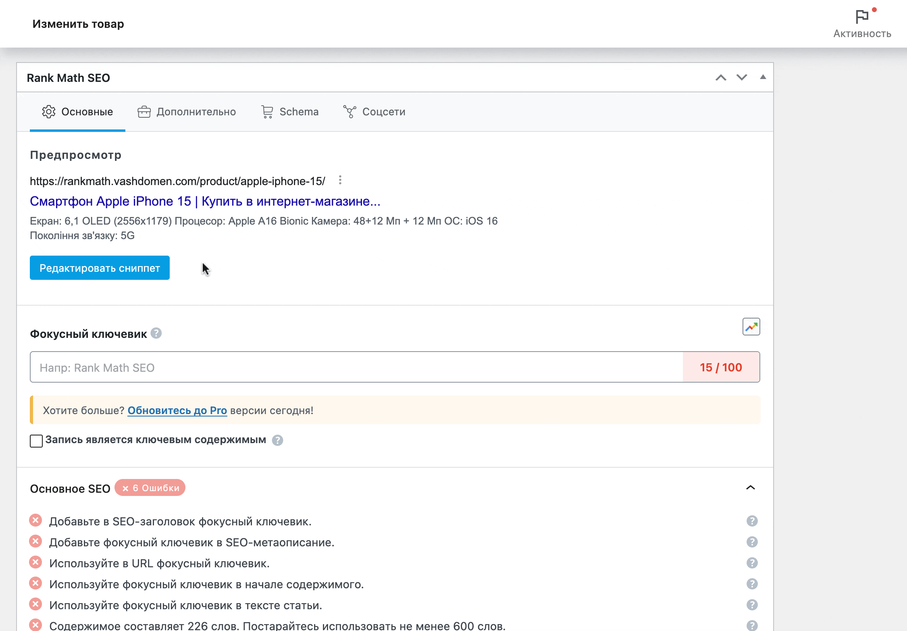Click the Изменить товар page title

(x=78, y=24)
